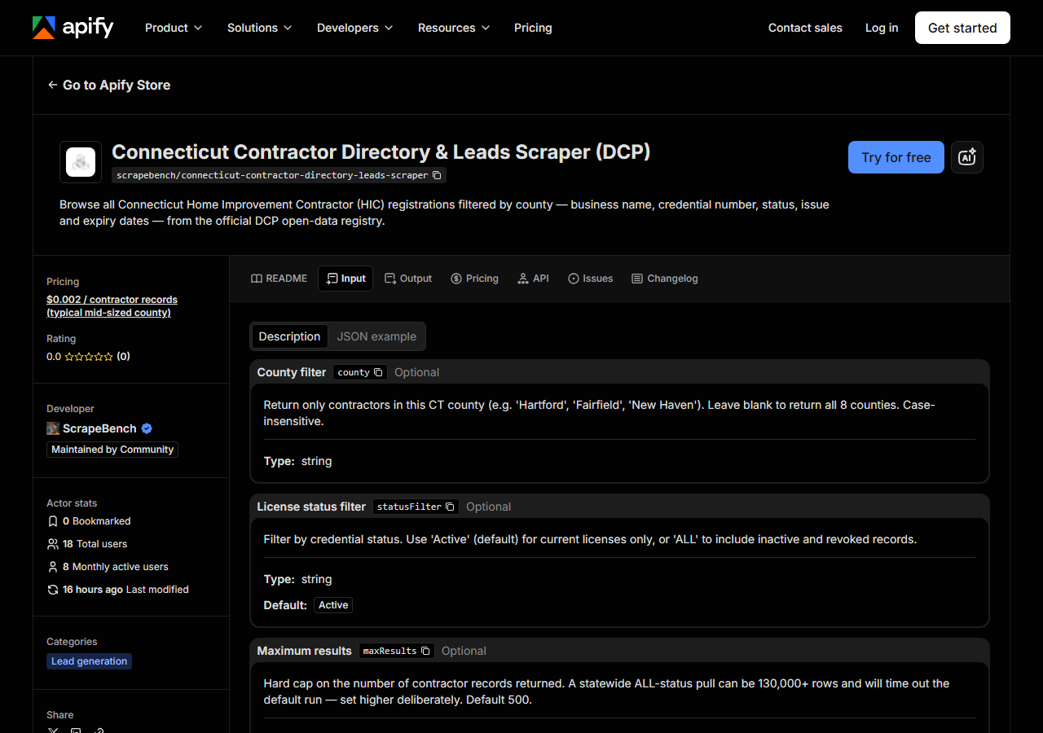The width and height of the screenshot is (1043, 733).
Task: Click Maintained by Community badge
Action: (112, 450)
